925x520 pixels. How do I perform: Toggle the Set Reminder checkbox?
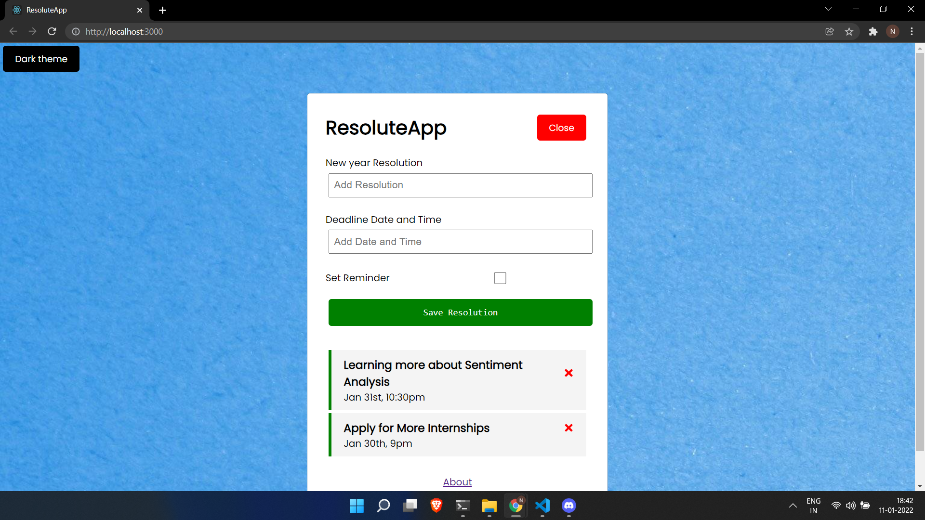[500, 278]
